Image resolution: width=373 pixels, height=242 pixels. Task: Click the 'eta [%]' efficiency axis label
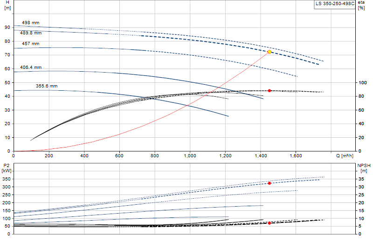(x=361, y=5)
